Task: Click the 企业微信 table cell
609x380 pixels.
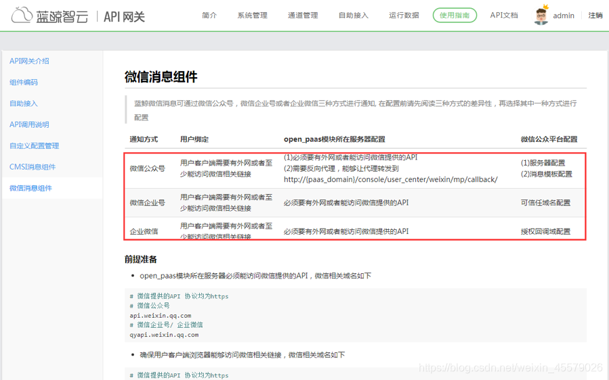Action: [144, 231]
